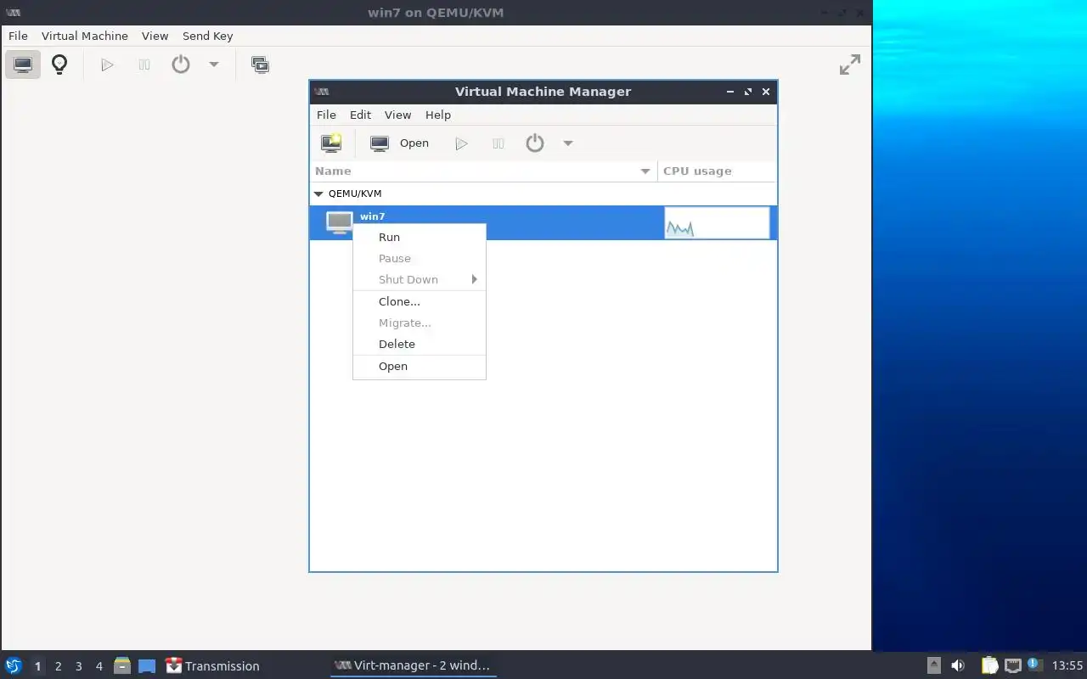Click Run play icon in Manager toolbar

pyautogui.click(x=461, y=143)
